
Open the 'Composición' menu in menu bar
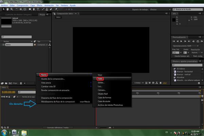coord(22,5)
